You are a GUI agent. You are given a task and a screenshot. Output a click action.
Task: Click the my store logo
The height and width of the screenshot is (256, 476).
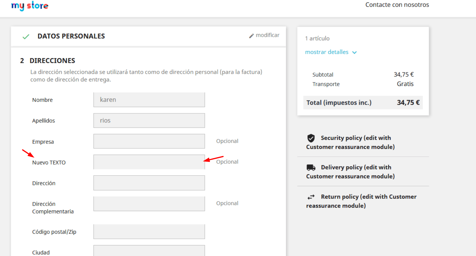coord(30,6)
